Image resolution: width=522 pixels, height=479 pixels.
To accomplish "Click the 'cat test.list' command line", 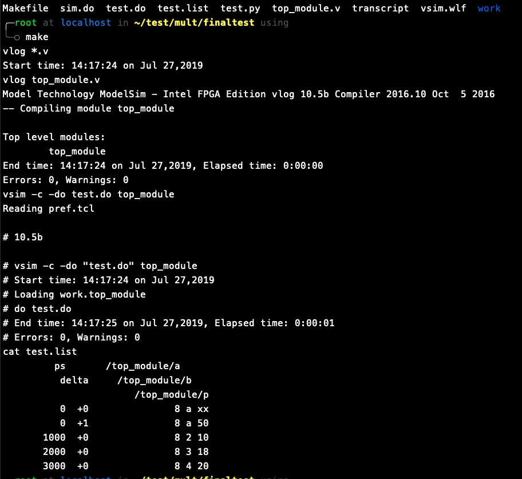I will point(39,352).
